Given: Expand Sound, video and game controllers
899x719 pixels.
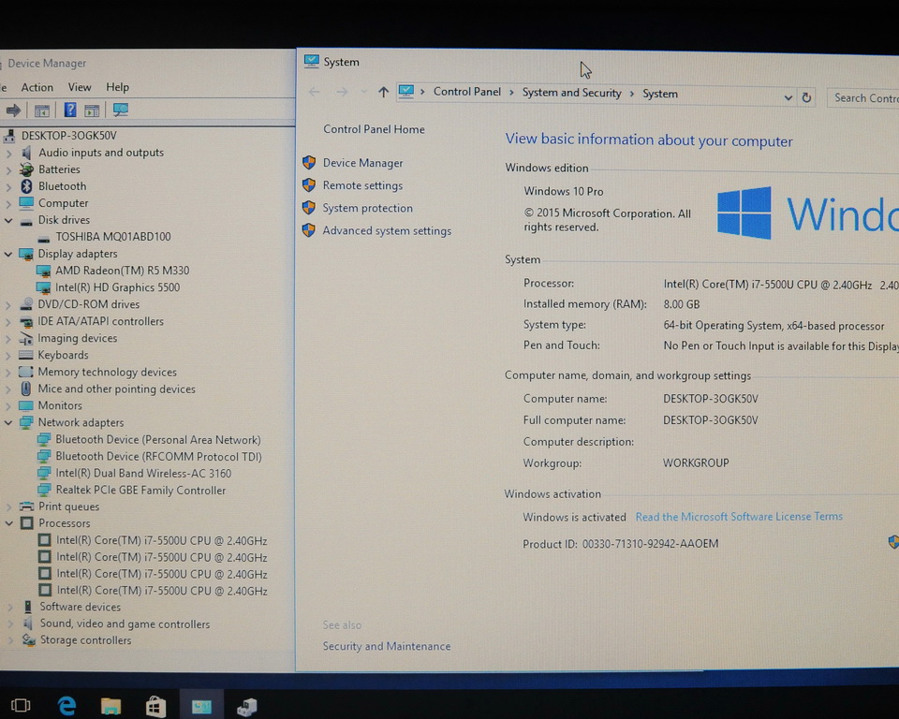Looking at the screenshot, I should pyautogui.click(x=10, y=624).
